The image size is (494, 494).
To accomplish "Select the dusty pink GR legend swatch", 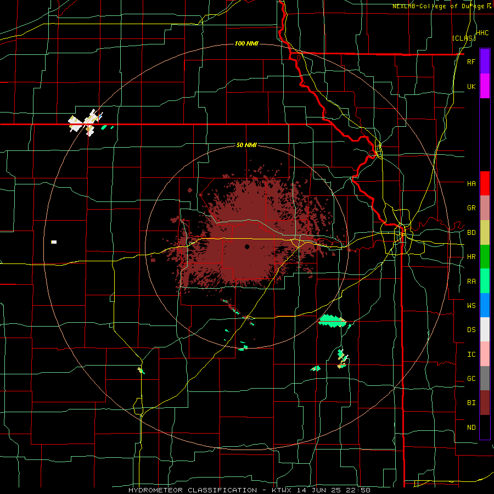I will tap(485, 208).
